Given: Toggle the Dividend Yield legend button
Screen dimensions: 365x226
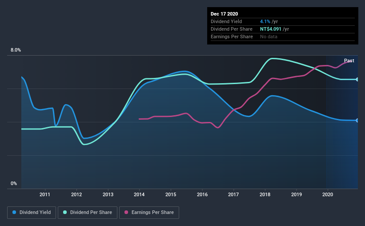Looking at the screenshot, I should pos(32,213).
